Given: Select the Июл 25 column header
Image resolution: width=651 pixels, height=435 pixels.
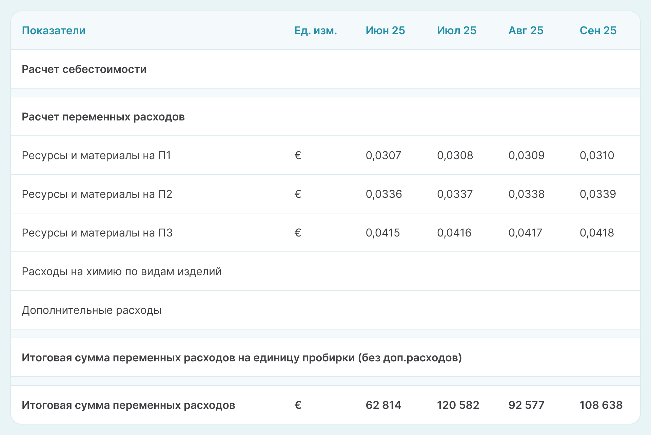Looking at the screenshot, I should tap(456, 31).
